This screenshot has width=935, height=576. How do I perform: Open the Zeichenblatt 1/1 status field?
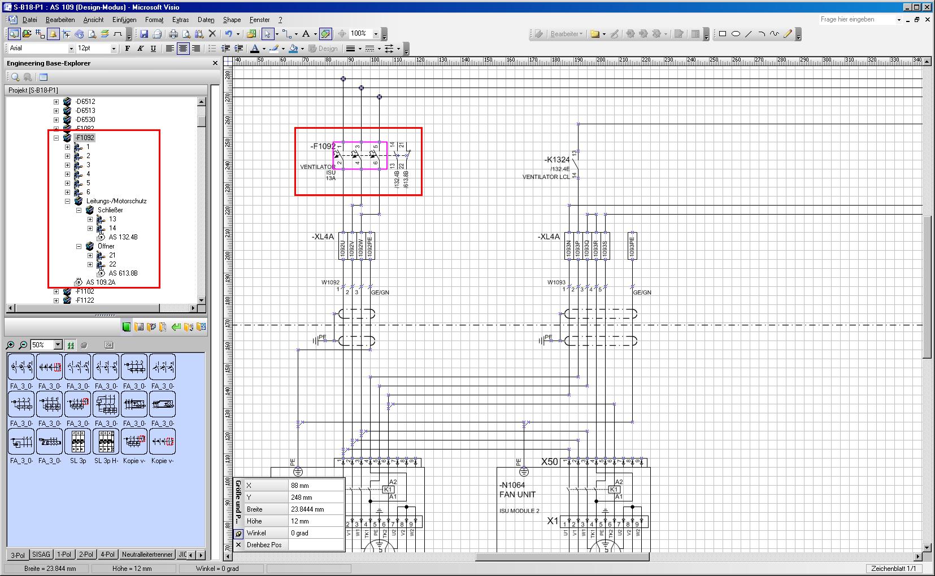coord(893,569)
